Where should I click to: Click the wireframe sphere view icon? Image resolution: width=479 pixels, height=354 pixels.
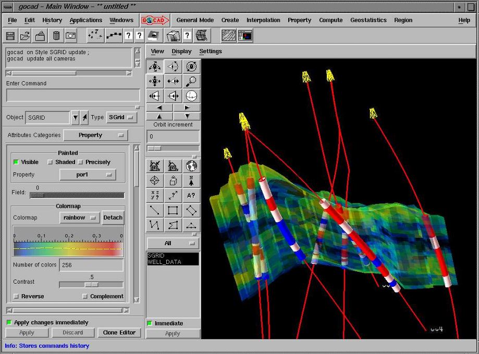click(191, 96)
